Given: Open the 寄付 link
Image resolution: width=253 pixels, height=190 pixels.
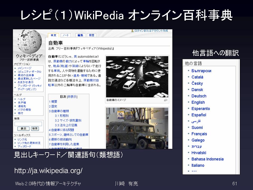Looking at the screenshot, I should click(x=20, y=113).
